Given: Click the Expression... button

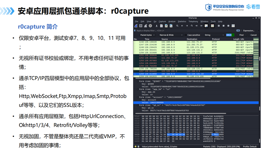Looking at the screenshot, I should (249, 30).
